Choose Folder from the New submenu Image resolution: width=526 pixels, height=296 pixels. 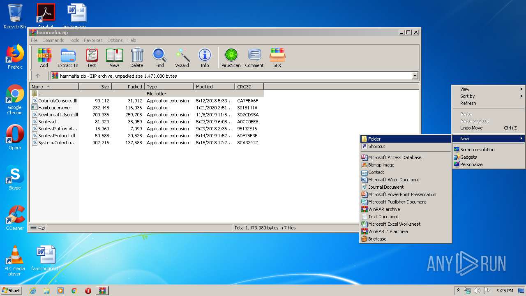coord(406,139)
